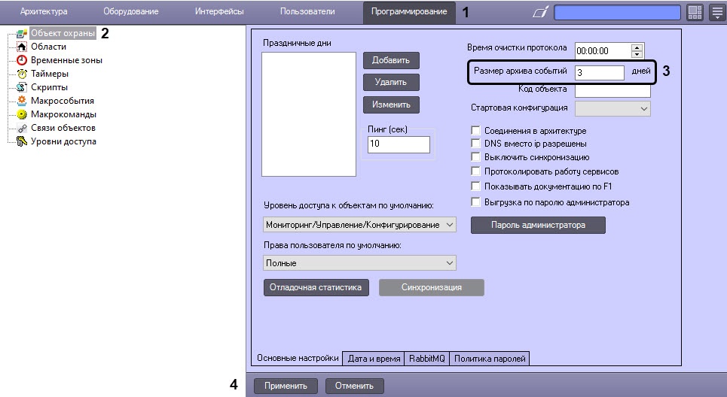This screenshot has height=397, width=727.
Task: Click the Пароль администратора button
Action: [538, 225]
